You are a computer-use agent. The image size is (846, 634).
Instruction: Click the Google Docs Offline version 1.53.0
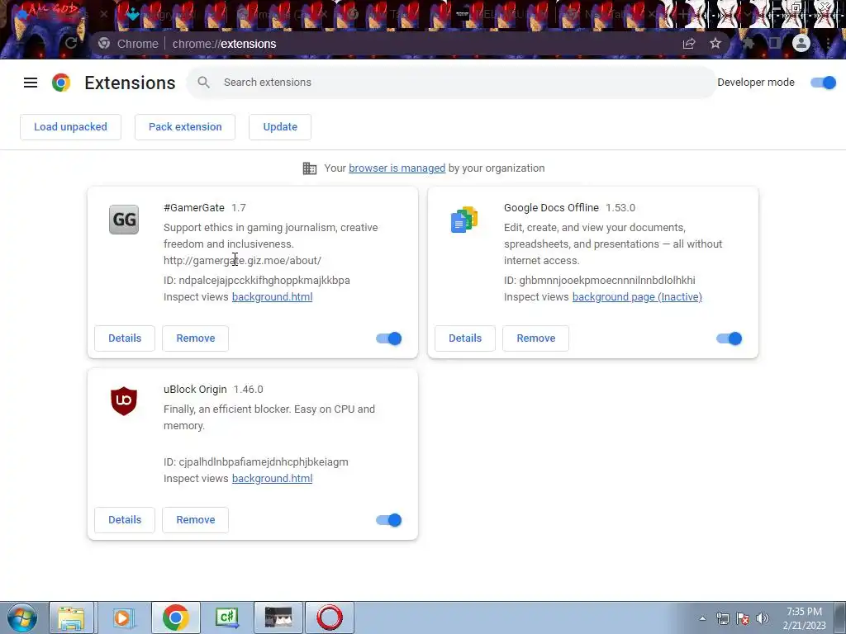(x=620, y=208)
